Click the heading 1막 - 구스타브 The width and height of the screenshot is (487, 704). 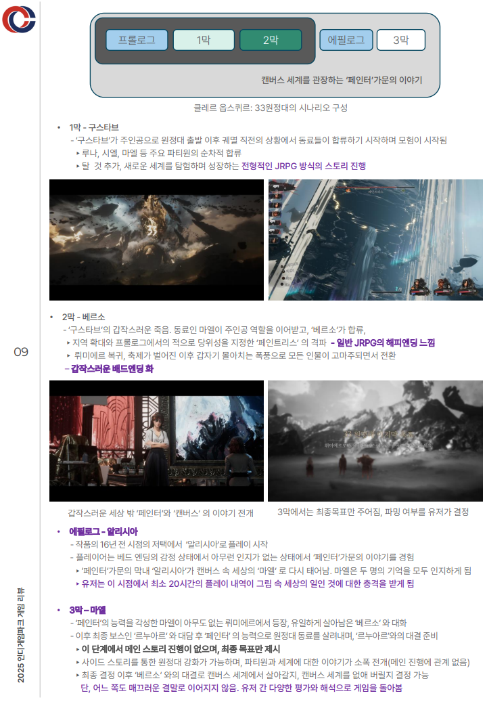pos(94,127)
